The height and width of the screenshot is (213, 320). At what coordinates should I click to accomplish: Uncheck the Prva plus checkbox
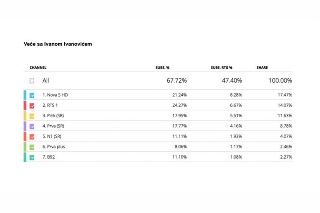(32, 147)
